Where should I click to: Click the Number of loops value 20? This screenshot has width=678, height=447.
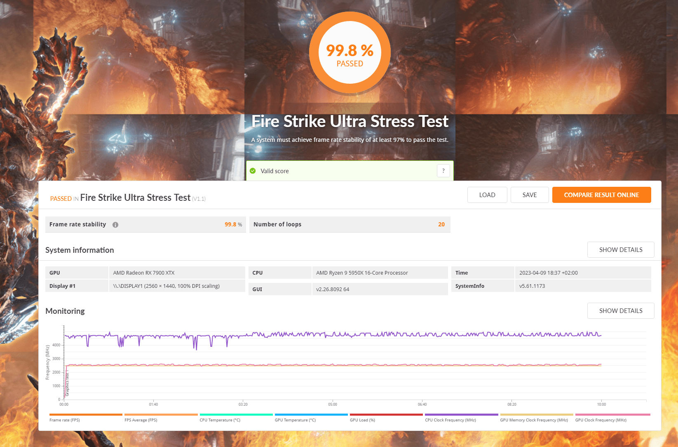[441, 224]
